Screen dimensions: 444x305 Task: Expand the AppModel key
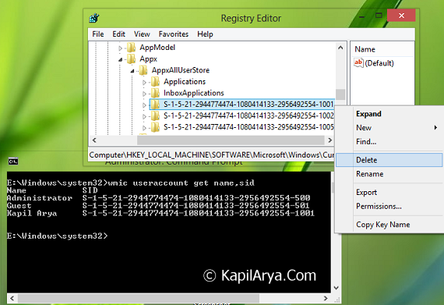coord(120,48)
